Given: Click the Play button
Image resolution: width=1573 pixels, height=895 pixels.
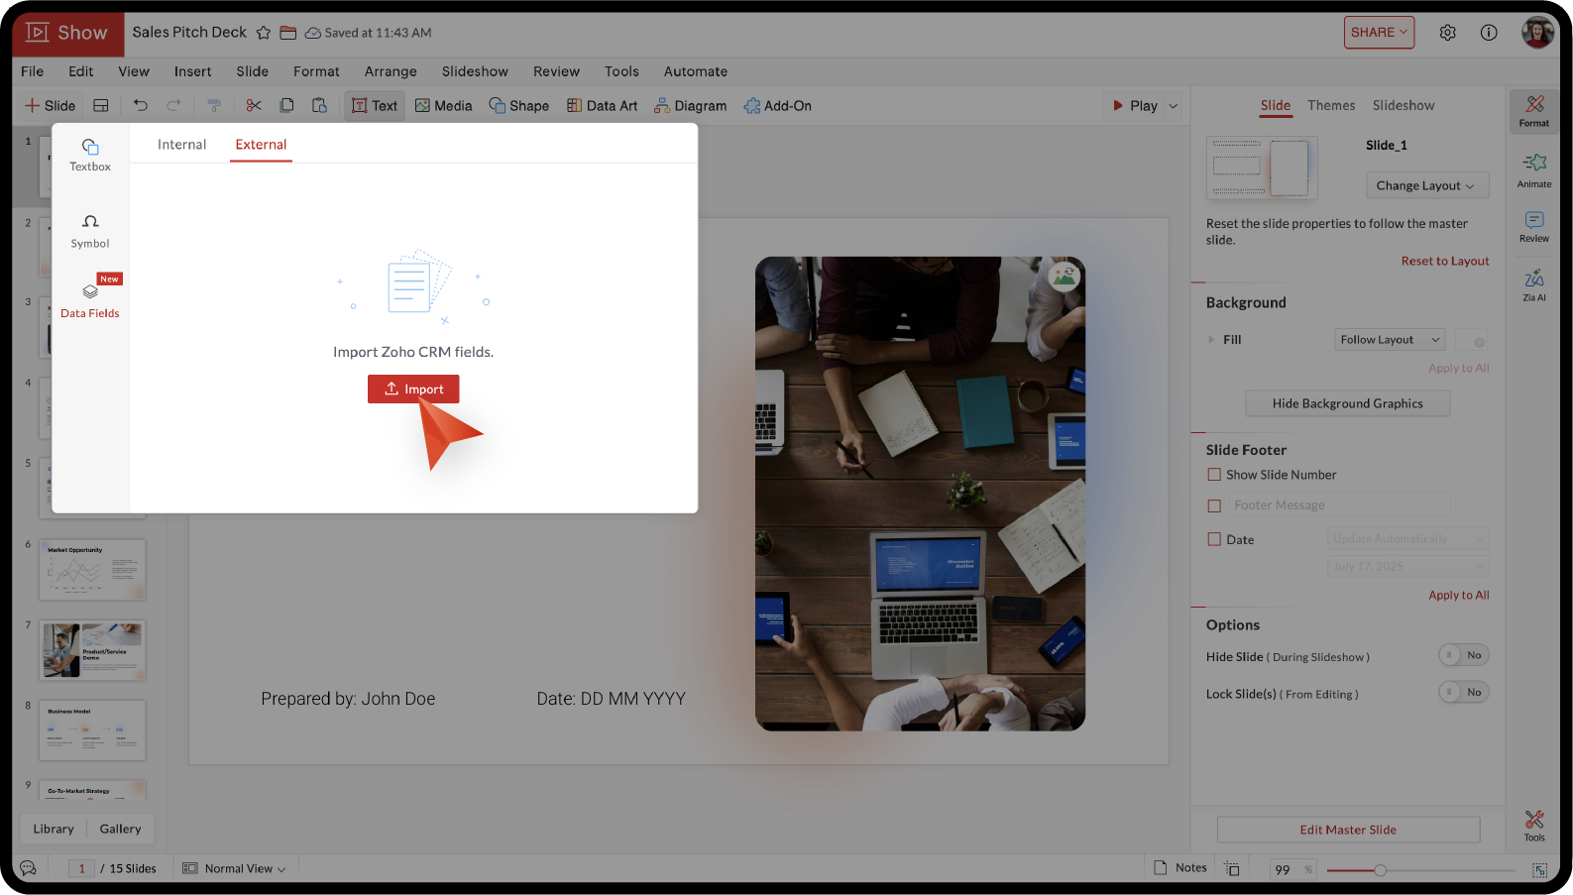Looking at the screenshot, I should point(1135,106).
